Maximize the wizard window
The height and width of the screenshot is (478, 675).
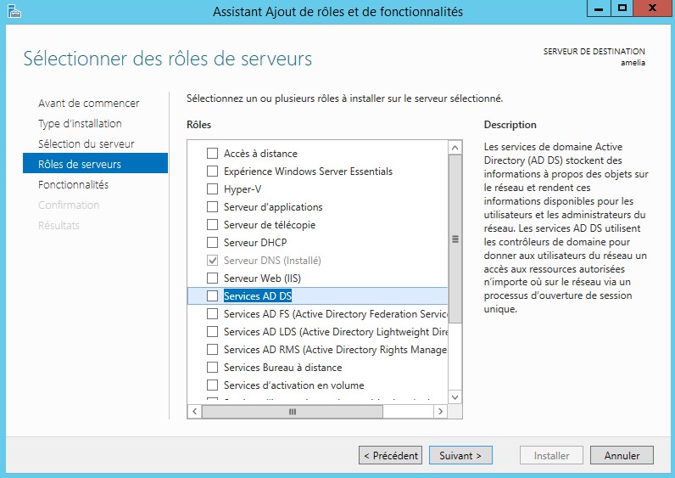coord(622,8)
